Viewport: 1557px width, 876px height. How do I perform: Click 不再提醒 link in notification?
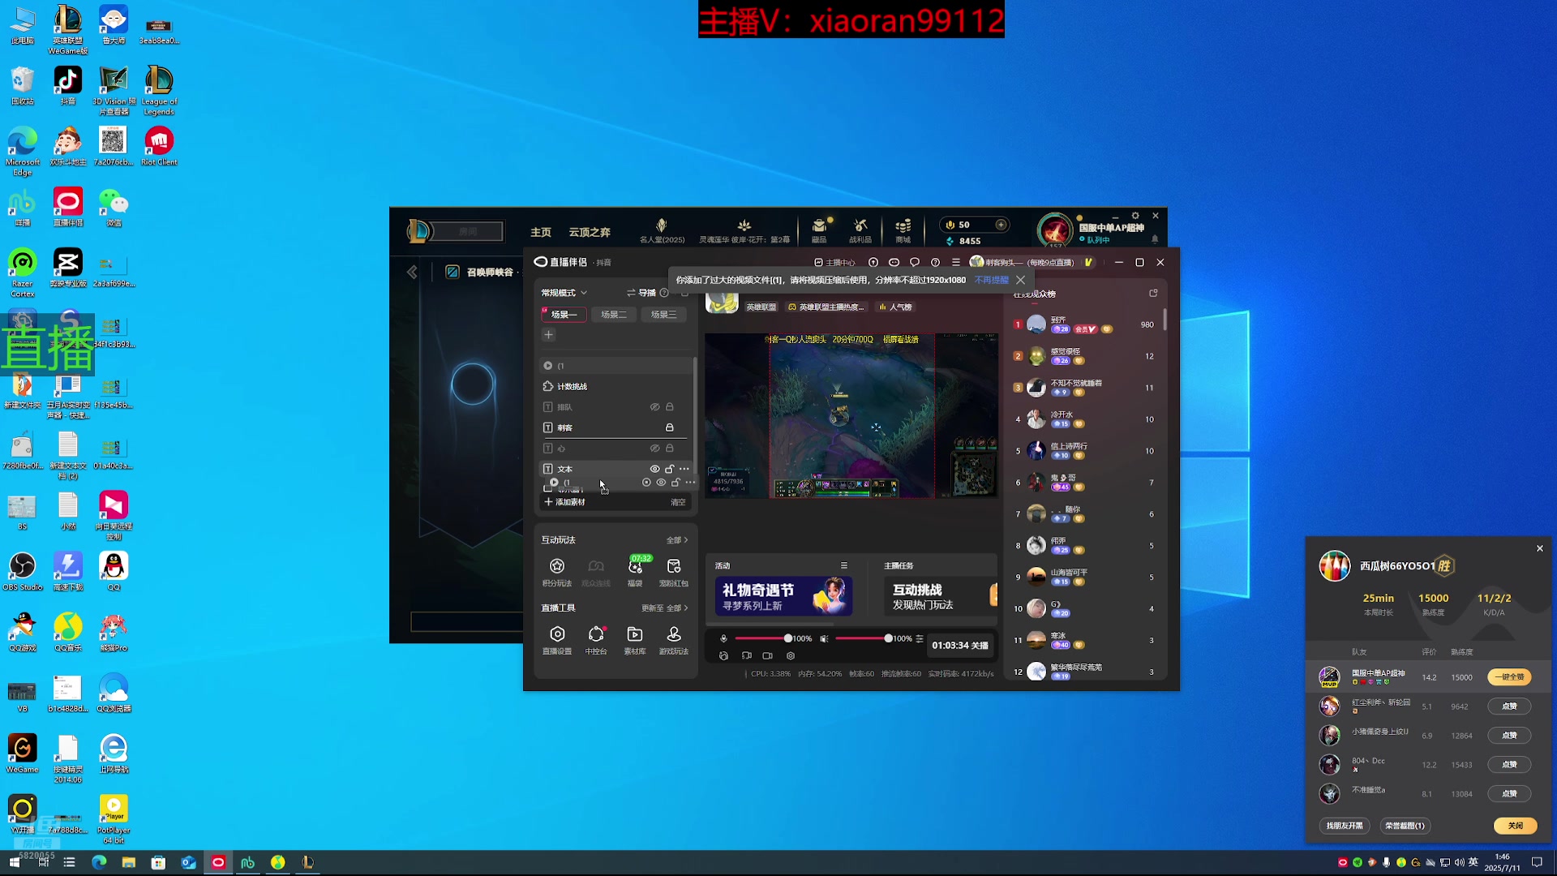tap(991, 280)
